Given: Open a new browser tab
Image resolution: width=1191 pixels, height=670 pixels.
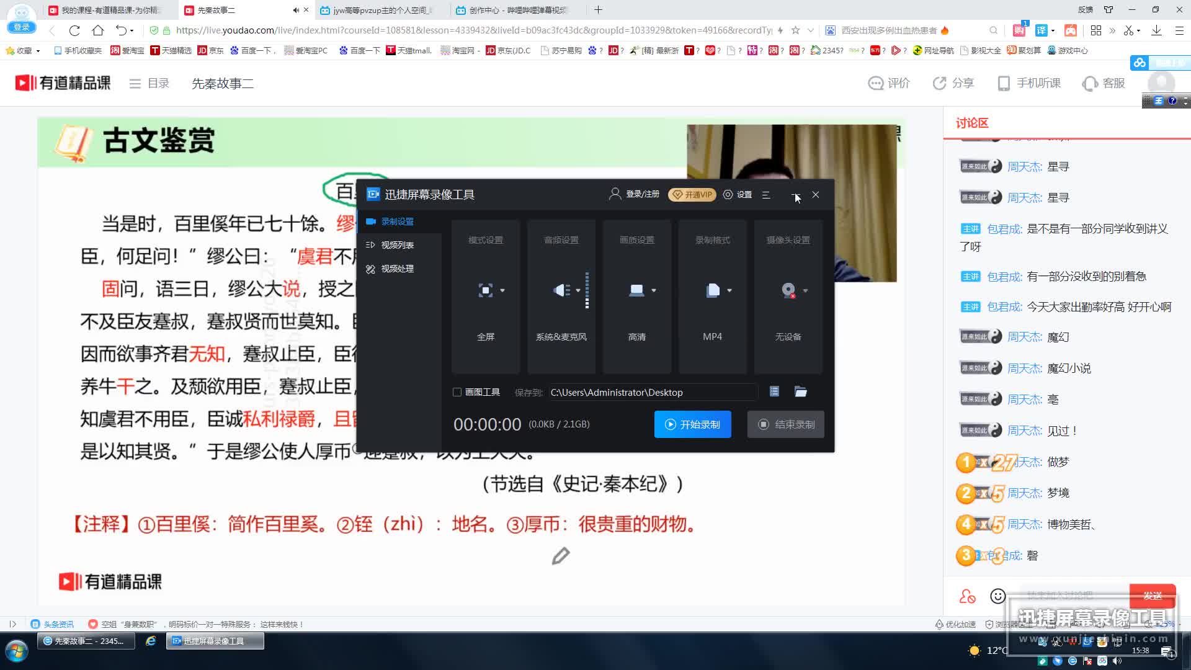Looking at the screenshot, I should click(x=598, y=10).
